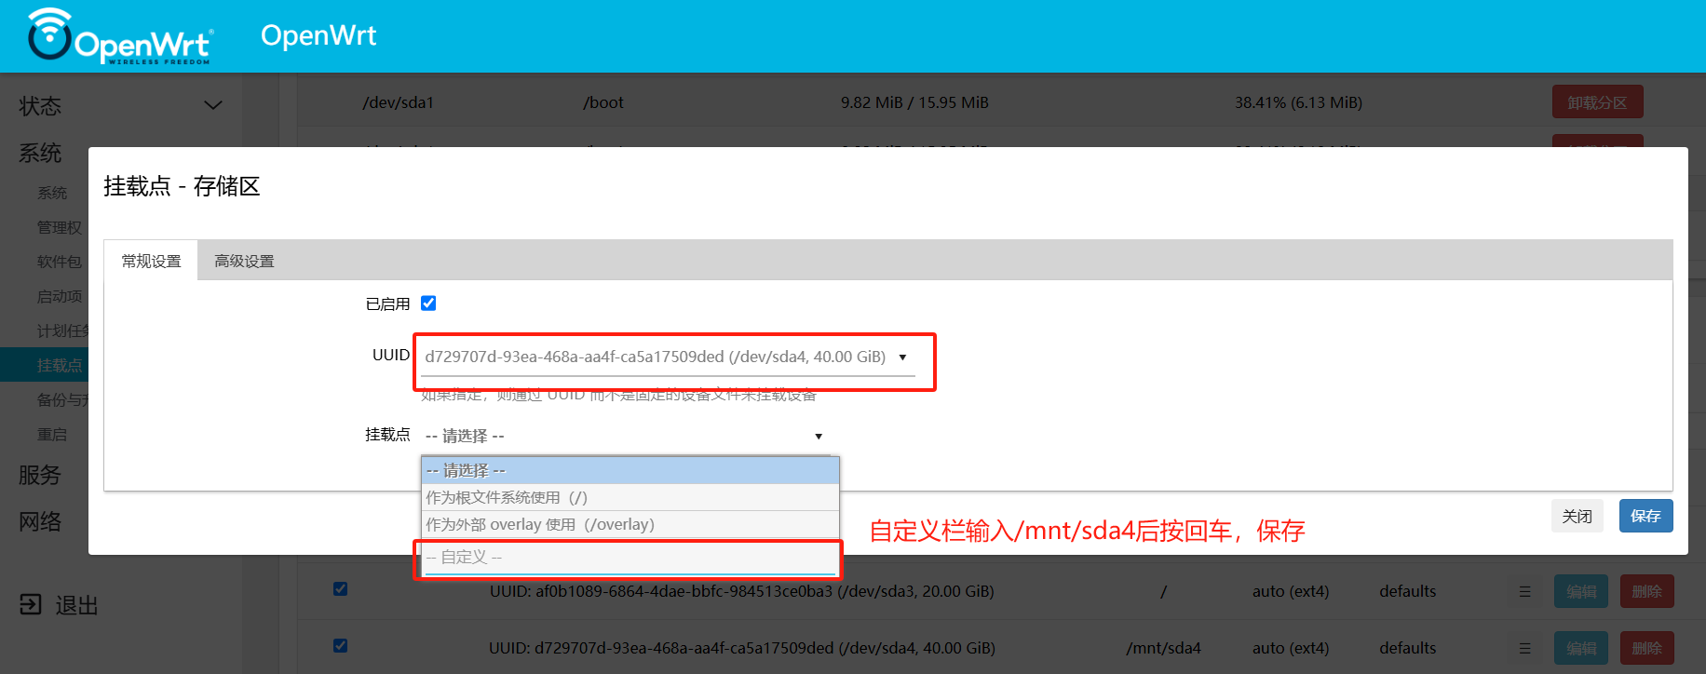Open the 挂载点 select dropdown

(x=625, y=436)
